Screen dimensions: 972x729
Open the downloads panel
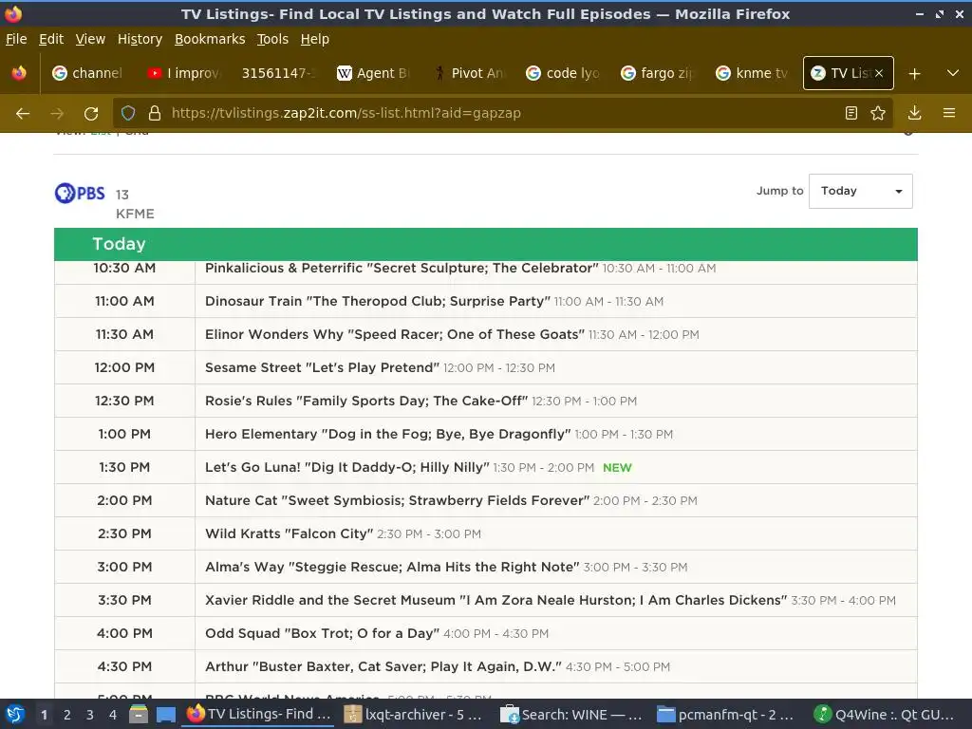(x=914, y=113)
